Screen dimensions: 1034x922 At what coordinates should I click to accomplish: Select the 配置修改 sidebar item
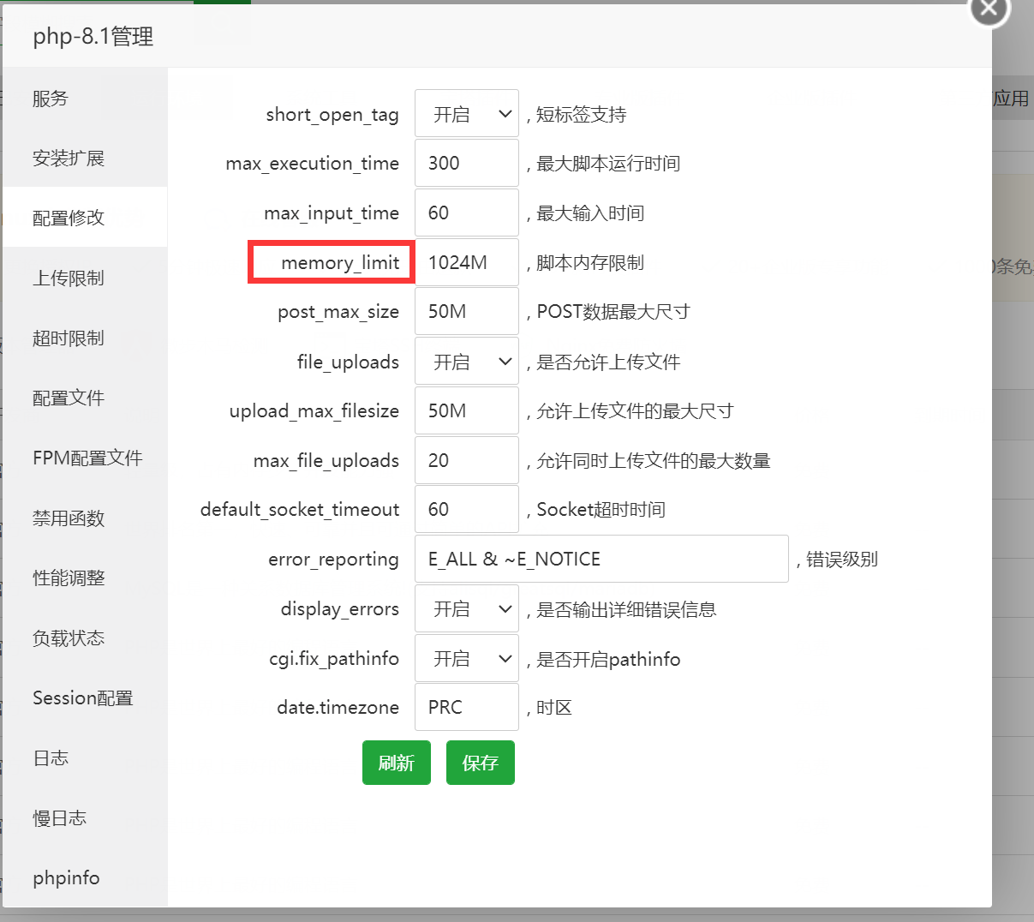pyautogui.click(x=67, y=217)
